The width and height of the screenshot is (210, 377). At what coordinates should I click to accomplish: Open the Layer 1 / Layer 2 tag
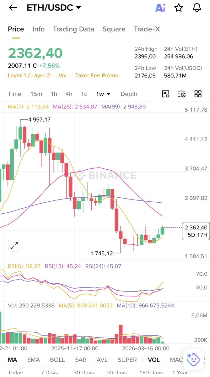point(29,75)
